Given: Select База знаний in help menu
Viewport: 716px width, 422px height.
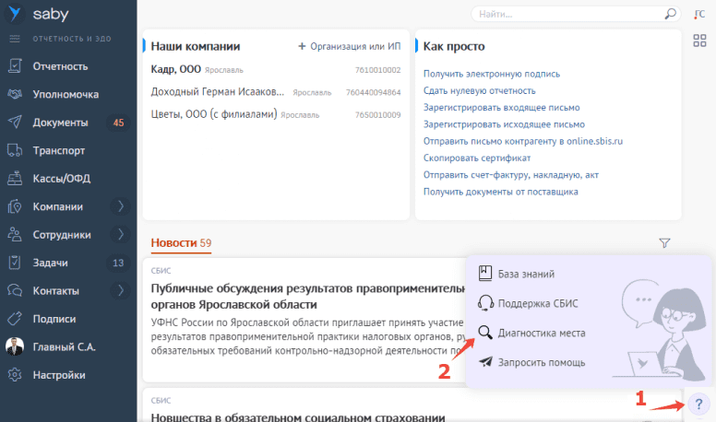Looking at the screenshot, I should (x=526, y=275).
